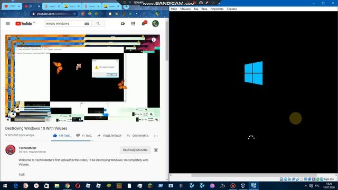Screen dimensions: 338x190
Task: Open the YouTube account avatar menu
Action: (155, 23)
